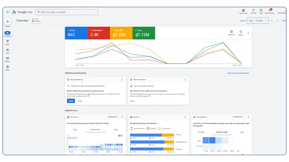Click the Metrics icon on the chart
Viewport: 289px width, 162px height.
pyautogui.click(x=232, y=33)
